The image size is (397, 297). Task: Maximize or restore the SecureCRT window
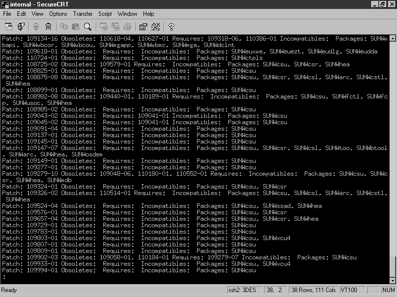pyautogui.click(x=382, y=4)
